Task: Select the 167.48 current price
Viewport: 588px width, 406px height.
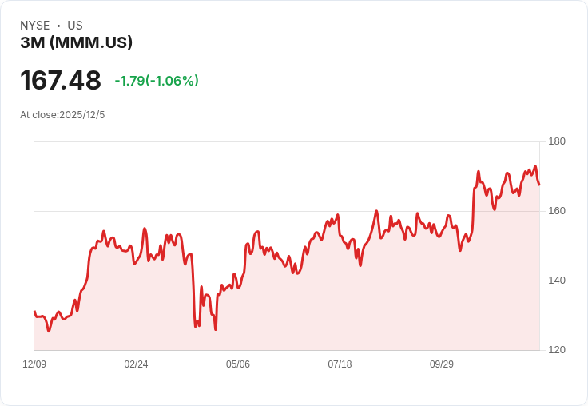Action: (x=61, y=81)
